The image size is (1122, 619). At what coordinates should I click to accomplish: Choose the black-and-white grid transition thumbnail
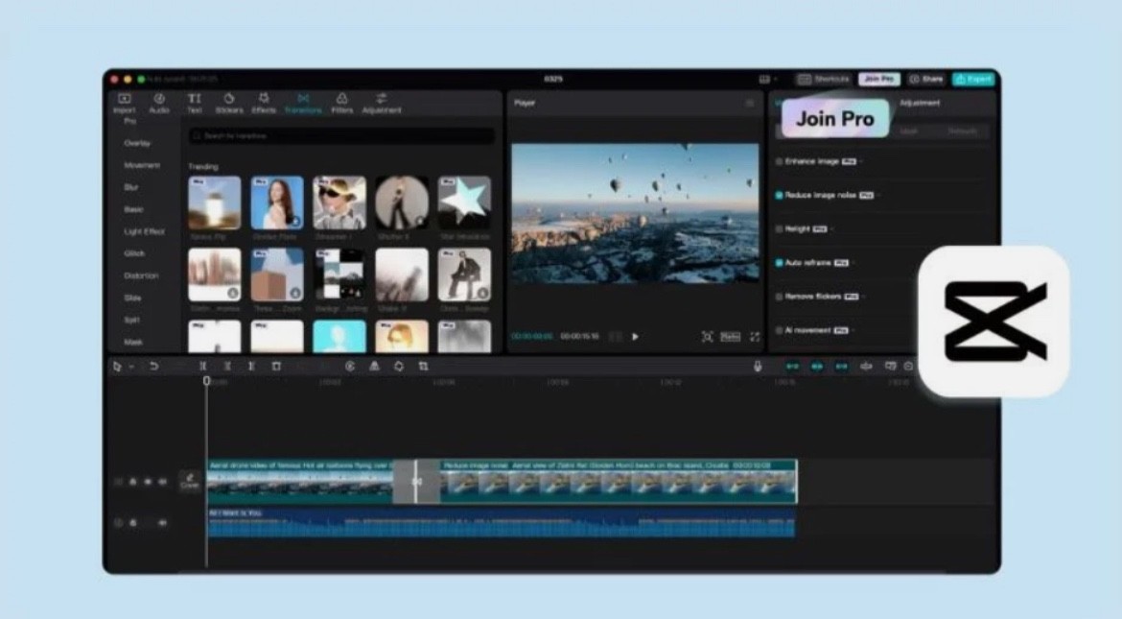(339, 274)
